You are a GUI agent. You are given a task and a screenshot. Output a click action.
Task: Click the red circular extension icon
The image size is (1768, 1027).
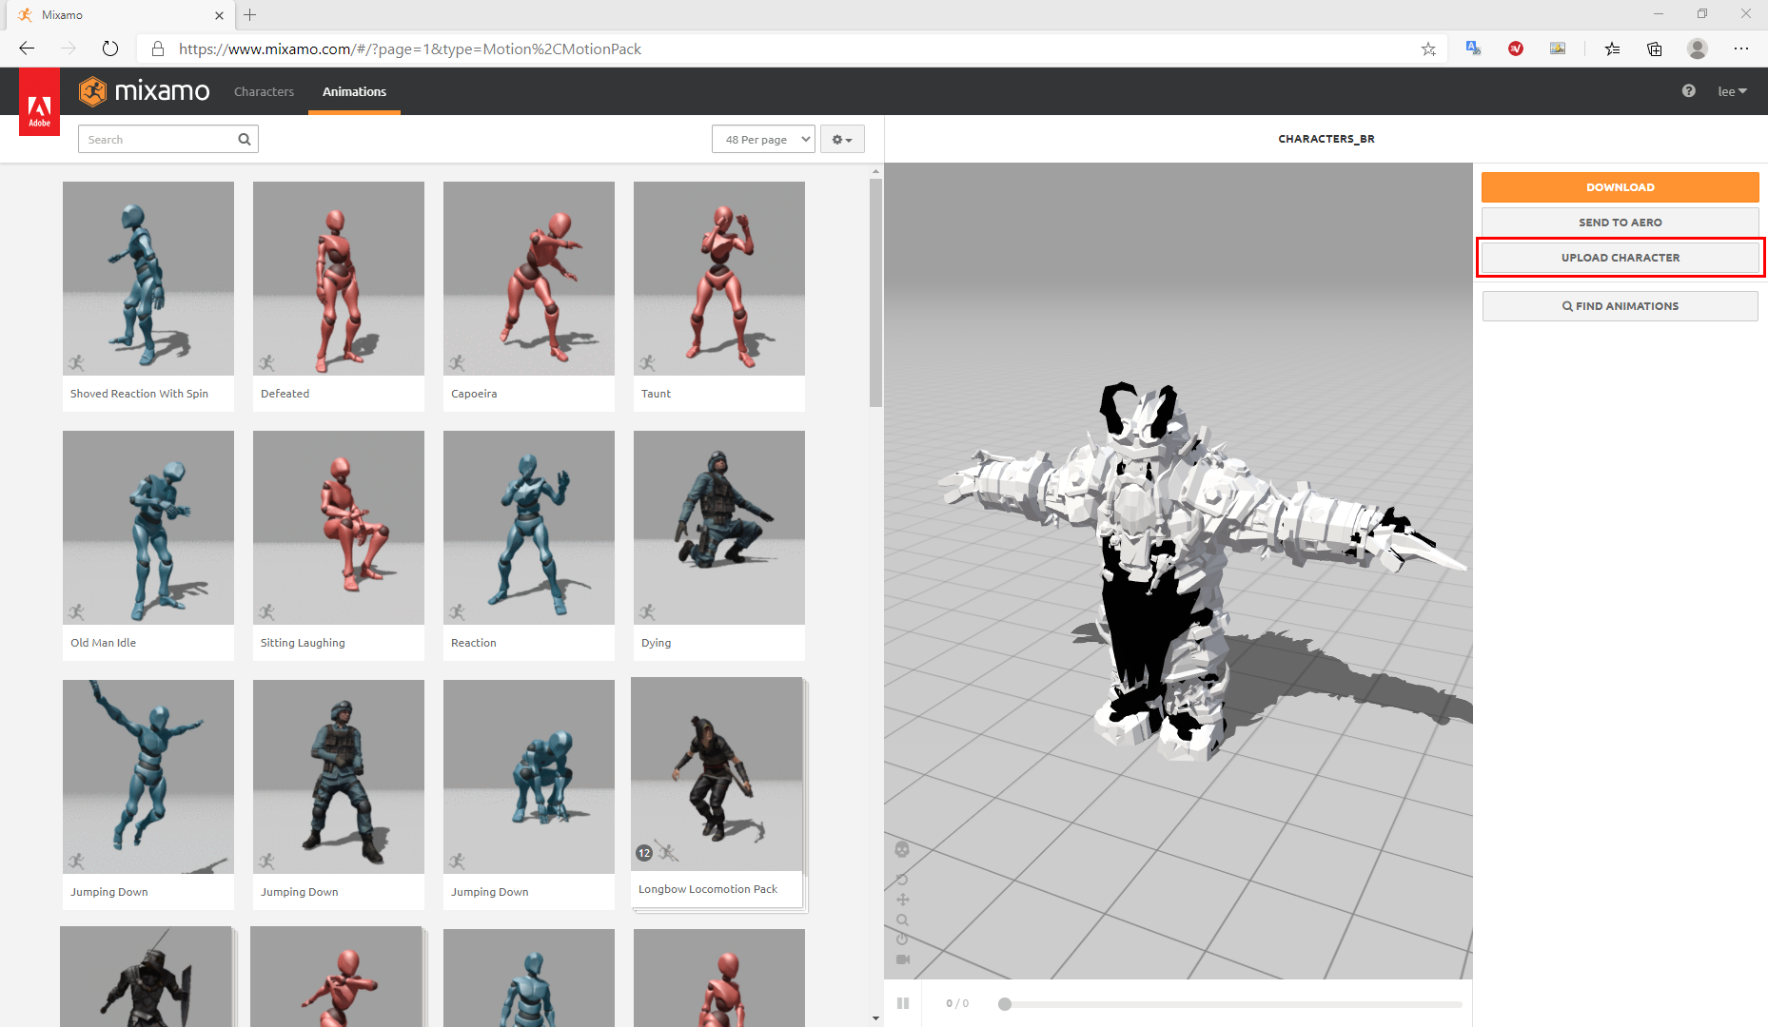pyautogui.click(x=1516, y=48)
